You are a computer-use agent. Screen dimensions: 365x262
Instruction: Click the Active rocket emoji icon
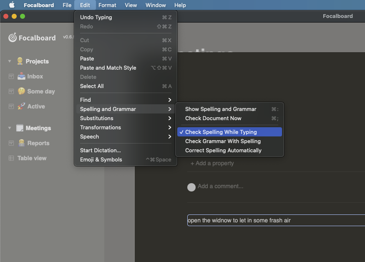tap(21, 106)
